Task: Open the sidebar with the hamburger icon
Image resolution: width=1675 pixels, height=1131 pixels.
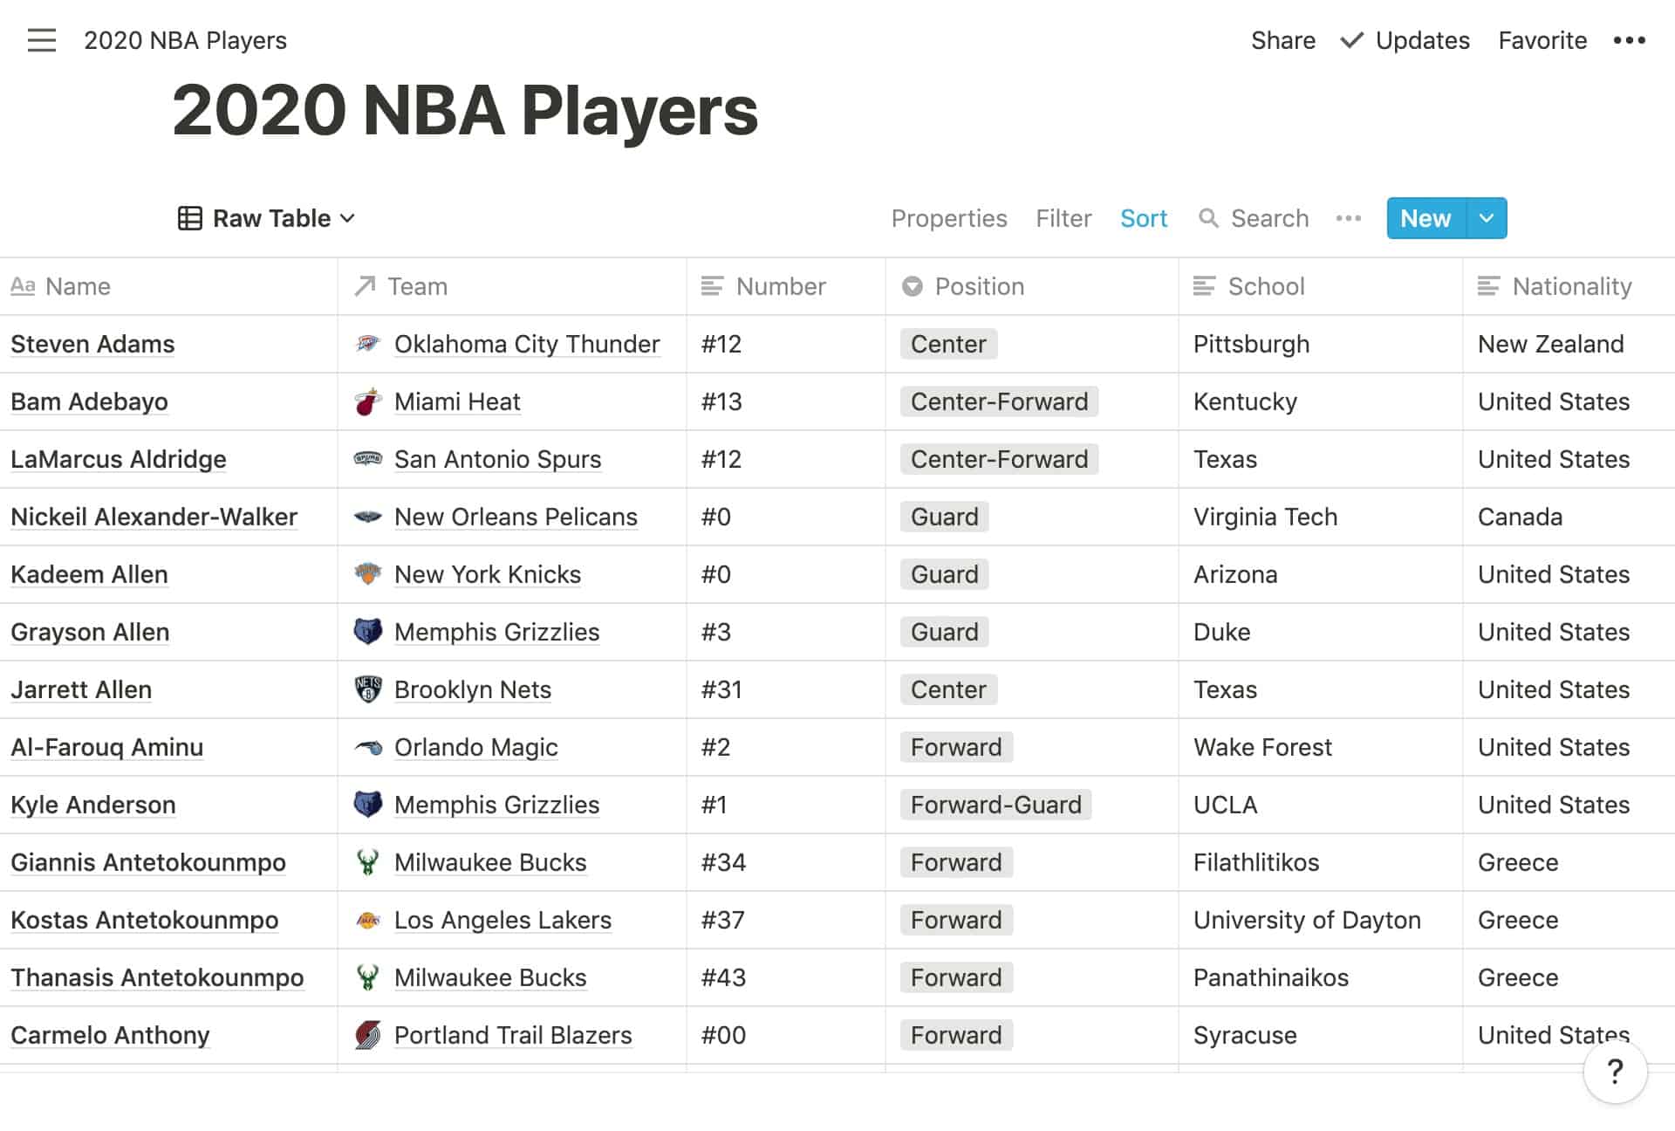Action: point(41,40)
